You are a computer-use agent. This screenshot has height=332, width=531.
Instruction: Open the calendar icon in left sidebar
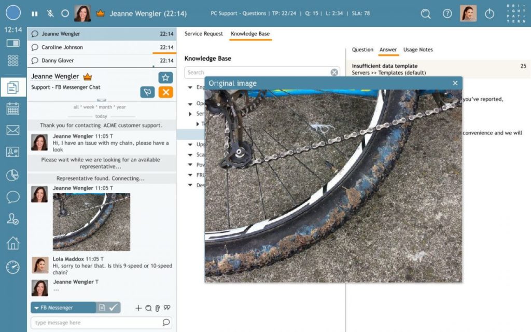[x=13, y=109]
